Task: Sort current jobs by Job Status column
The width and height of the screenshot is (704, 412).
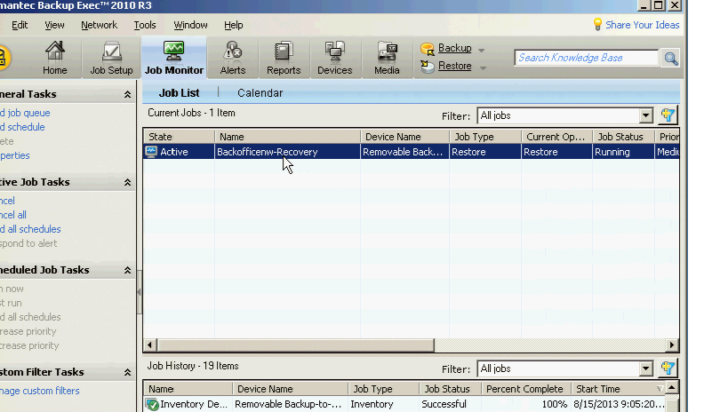Action: pos(623,137)
